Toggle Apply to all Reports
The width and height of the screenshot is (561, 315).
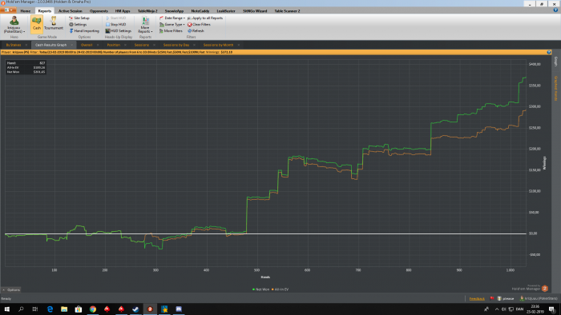(x=205, y=18)
